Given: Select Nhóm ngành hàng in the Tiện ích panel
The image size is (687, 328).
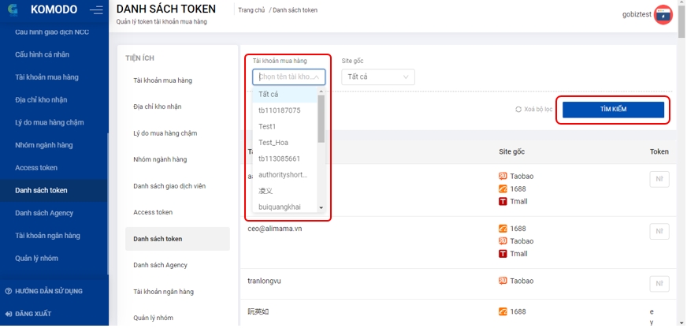Looking at the screenshot, I should 160,160.
